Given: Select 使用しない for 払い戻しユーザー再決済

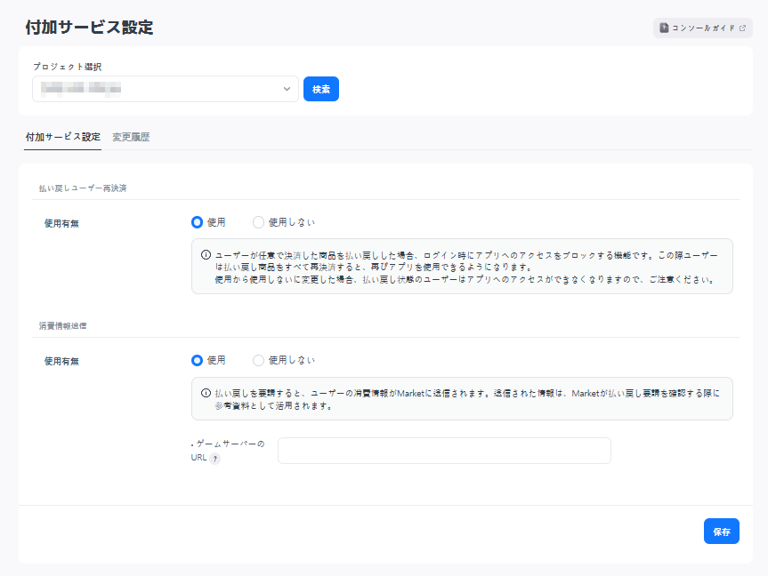Looking at the screenshot, I should (x=259, y=222).
